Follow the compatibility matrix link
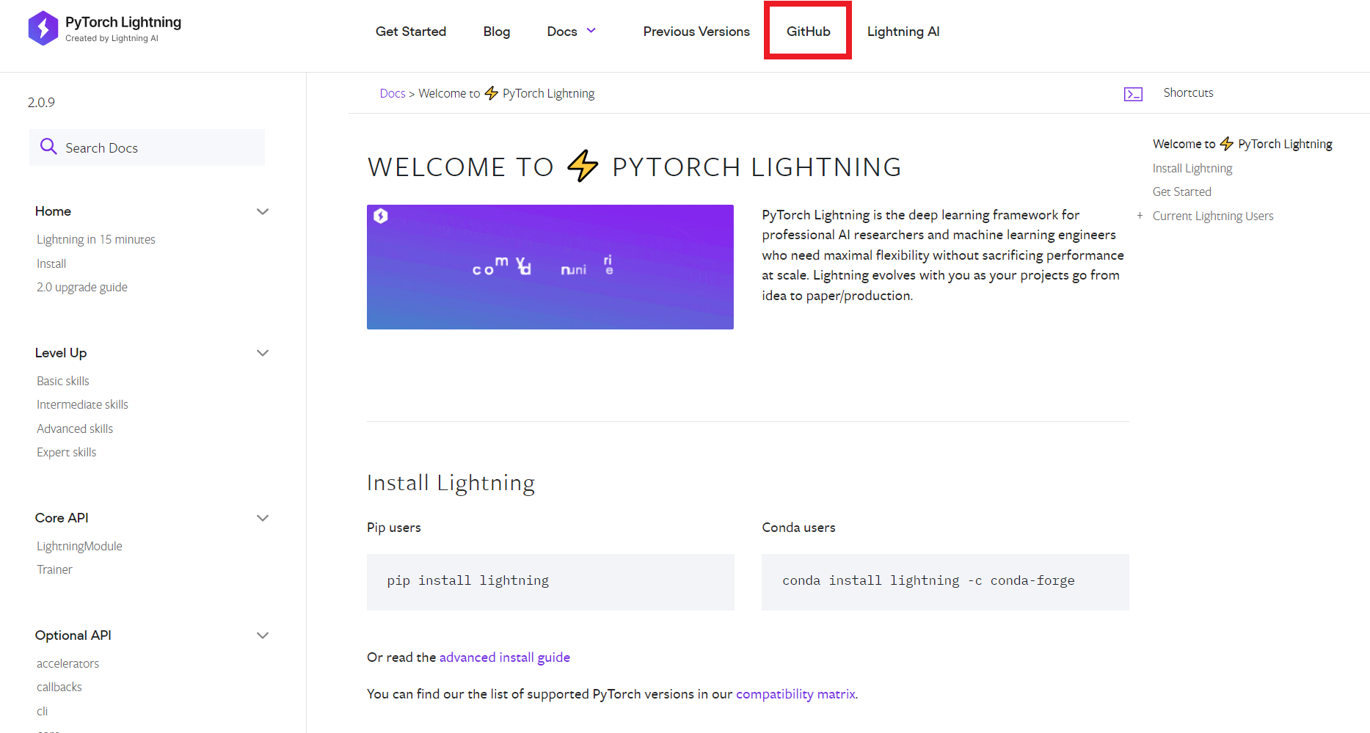The image size is (1370, 733). pyautogui.click(x=795, y=693)
